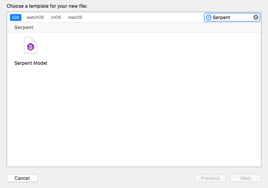This screenshot has height=188, width=268.
Task: Click the Serpent Model text label
Action: [x=31, y=63]
